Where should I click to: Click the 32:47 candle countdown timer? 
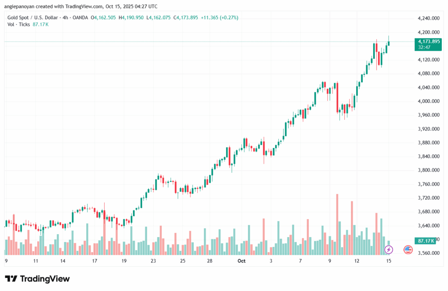424,47
